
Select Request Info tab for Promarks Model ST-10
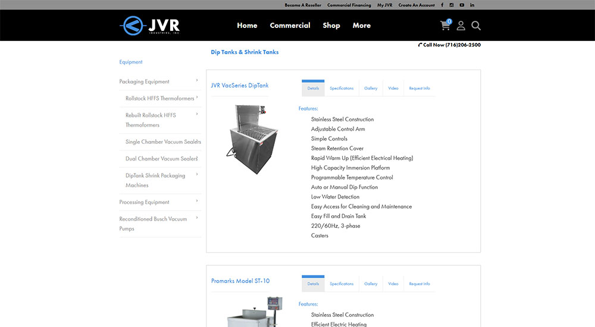click(x=419, y=284)
